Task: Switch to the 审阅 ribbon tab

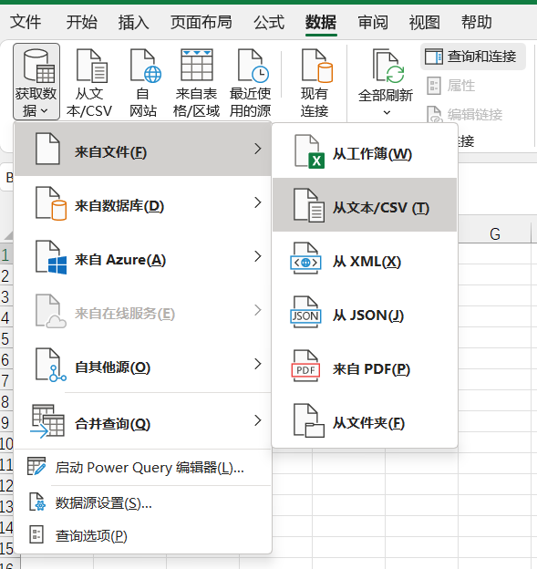Action: 373,23
